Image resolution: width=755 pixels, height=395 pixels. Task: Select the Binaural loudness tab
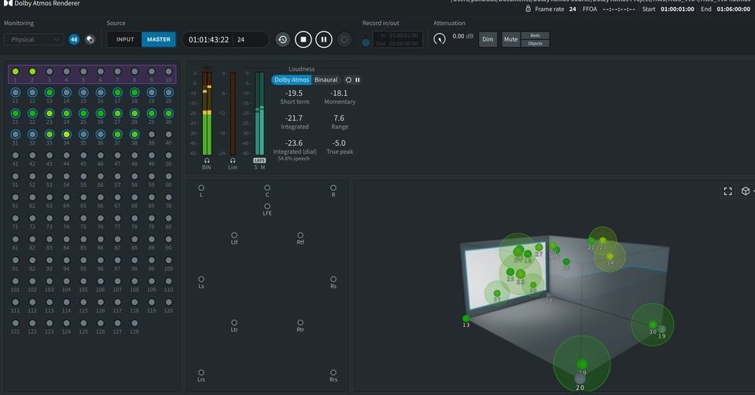326,80
